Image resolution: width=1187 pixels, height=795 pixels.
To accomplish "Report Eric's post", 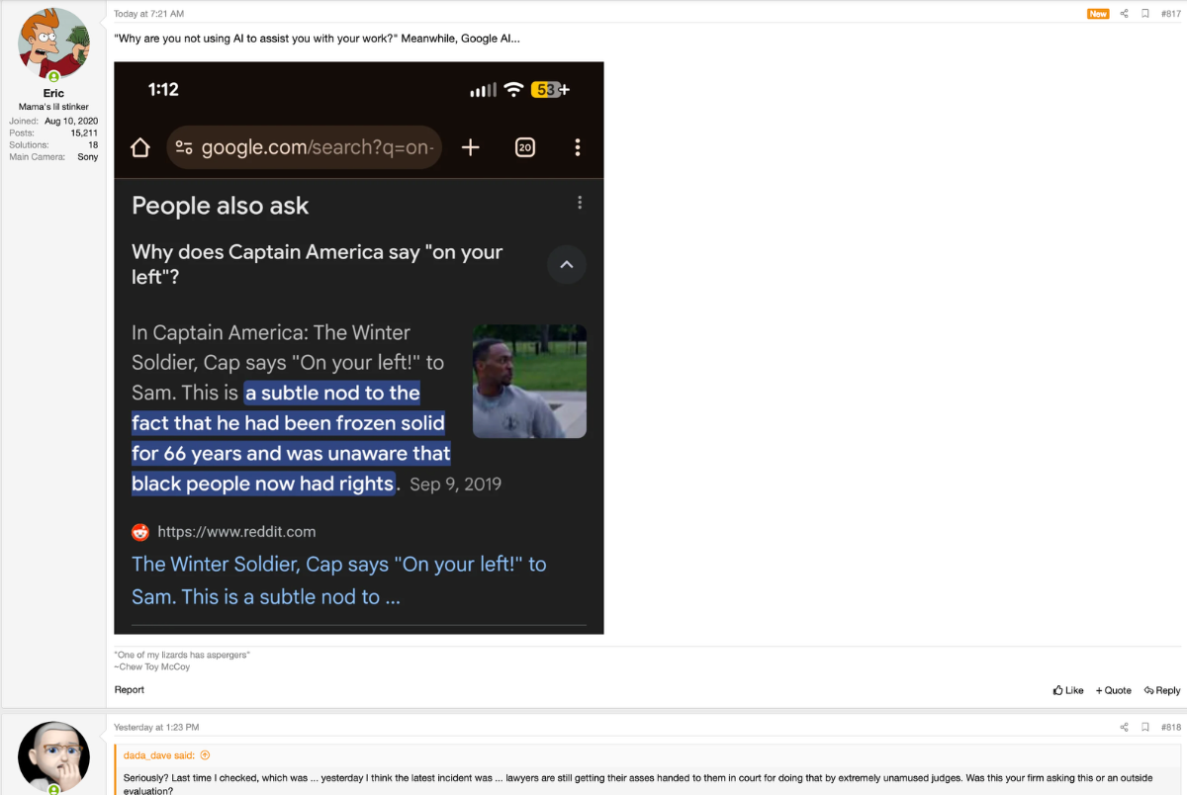I will [x=129, y=689].
